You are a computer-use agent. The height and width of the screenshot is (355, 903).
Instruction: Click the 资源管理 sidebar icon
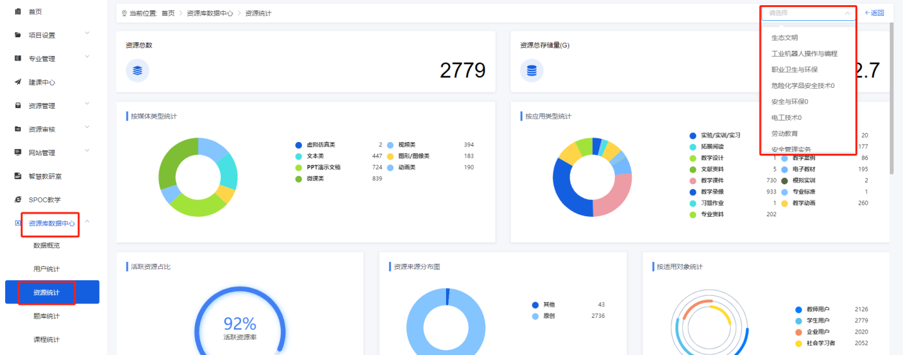18,106
